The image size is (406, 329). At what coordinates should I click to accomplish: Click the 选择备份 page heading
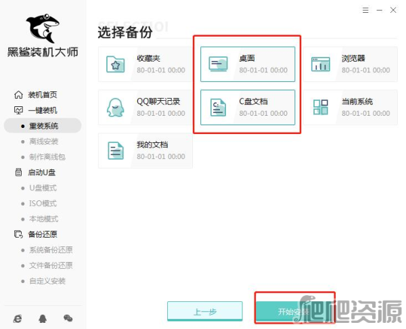(x=125, y=32)
